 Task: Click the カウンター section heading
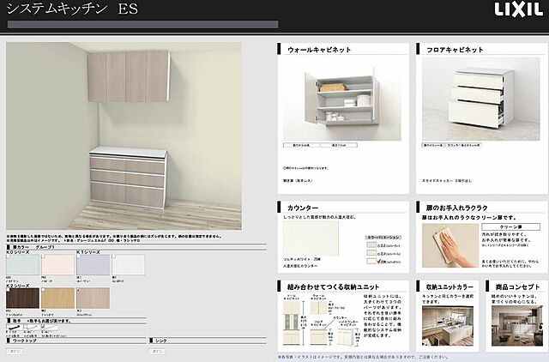303,208
